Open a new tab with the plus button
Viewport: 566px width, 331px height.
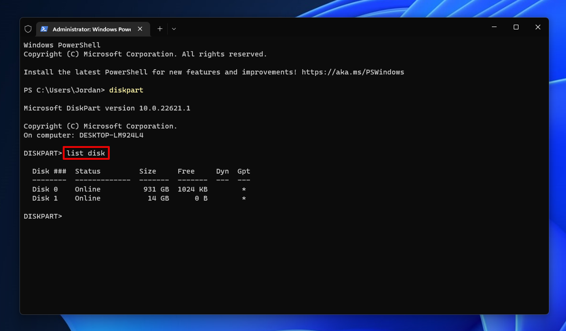pos(160,29)
